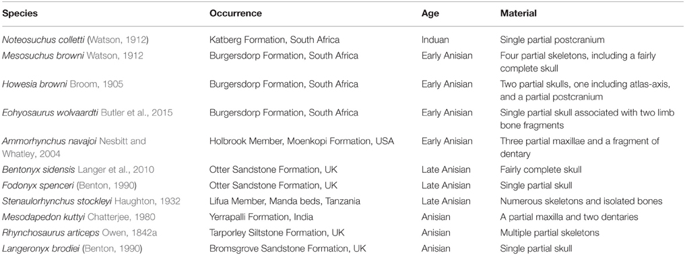Screen dimensions: 685x255
Task: Select Late Anisian age in Bentonyx sidensis row
Action: (x=446, y=170)
